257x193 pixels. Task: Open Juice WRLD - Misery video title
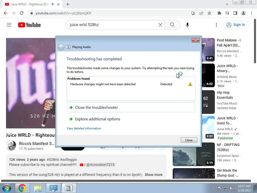pos(227,68)
